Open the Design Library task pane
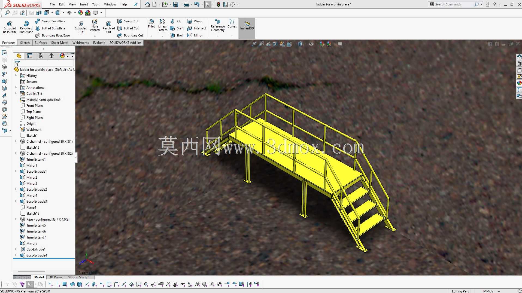Screen dimensions: 522x293 (519, 63)
